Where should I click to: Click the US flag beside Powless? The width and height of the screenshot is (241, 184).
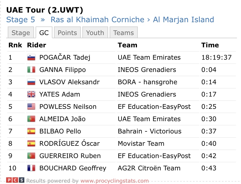[31, 107]
